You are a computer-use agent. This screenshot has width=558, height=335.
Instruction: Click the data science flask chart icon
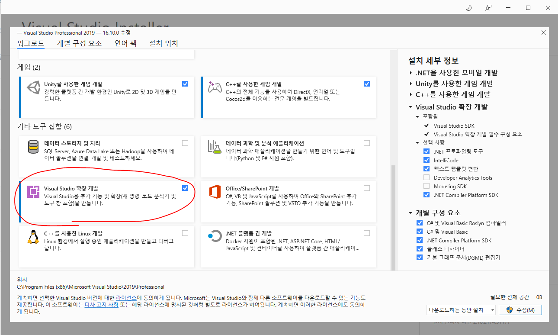[215, 147]
